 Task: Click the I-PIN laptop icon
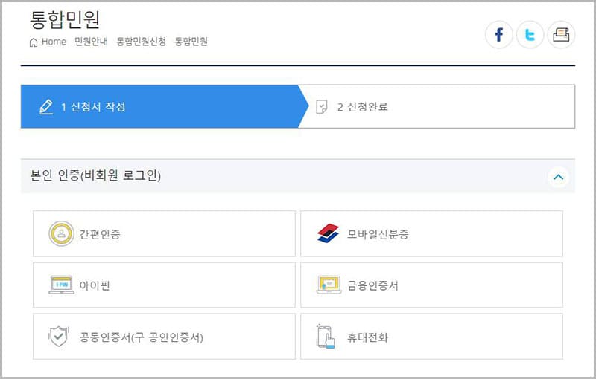tap(61, 285)
